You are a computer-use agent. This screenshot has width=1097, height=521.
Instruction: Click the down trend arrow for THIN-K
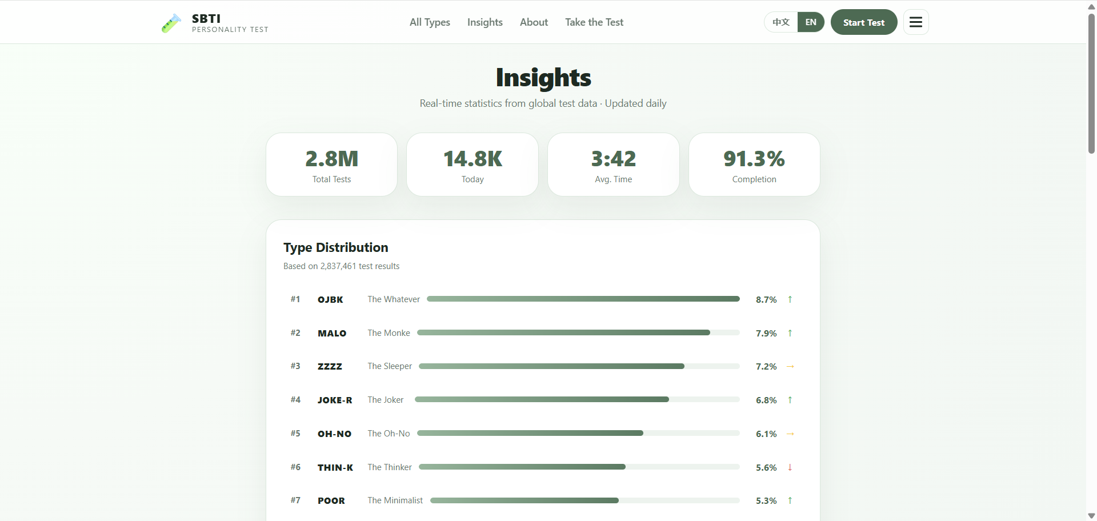(790, 467)
